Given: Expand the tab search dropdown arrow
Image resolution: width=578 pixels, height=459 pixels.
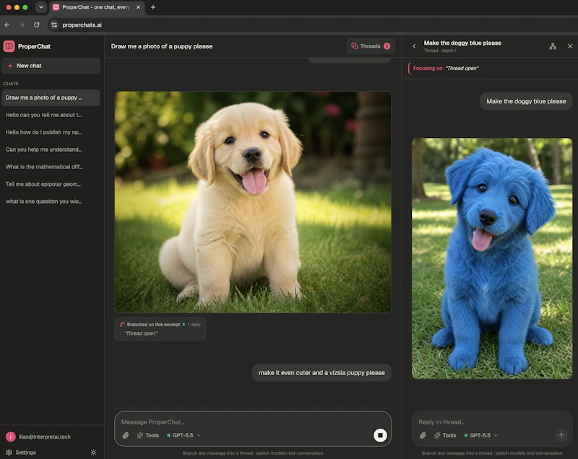Looking at the screenshot, I should click(x=41, y=7).
